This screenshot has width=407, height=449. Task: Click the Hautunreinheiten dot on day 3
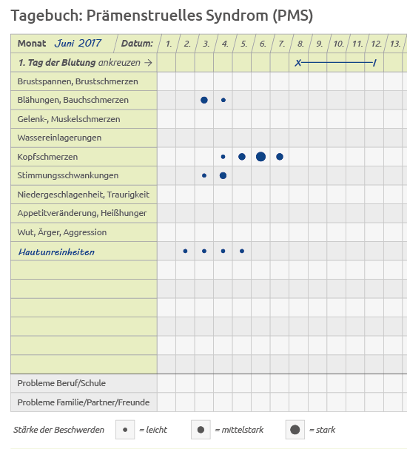(x=204, y=251)
